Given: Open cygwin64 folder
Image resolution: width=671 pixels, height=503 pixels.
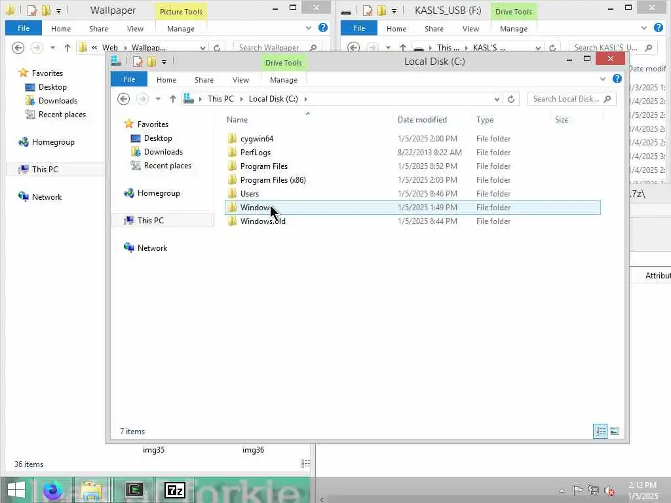Looking at the screenshot, I should [x=257, y=139].
